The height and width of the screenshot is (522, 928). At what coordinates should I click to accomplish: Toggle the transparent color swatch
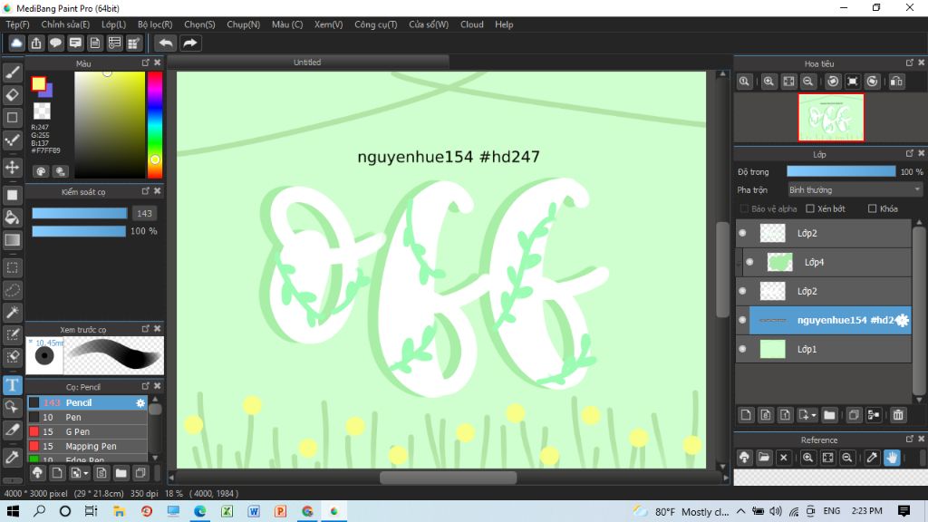[42, 111]
